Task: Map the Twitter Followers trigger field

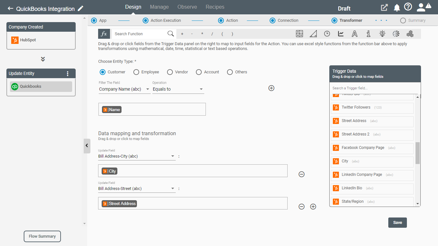Action: [x=372, y=108]
